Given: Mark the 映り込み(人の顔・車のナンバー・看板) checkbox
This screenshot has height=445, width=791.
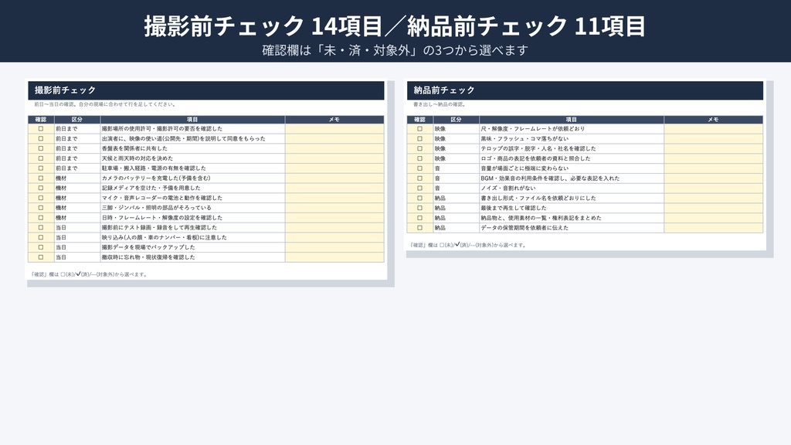Looking at the screenshot, I should pyautogui.click(x=41, y=237).
